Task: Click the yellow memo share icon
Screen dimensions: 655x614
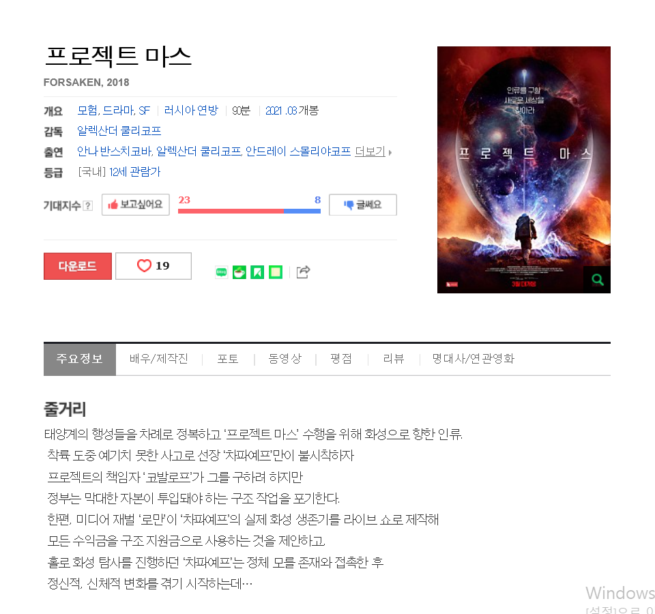Action: [x=275, y=272]
